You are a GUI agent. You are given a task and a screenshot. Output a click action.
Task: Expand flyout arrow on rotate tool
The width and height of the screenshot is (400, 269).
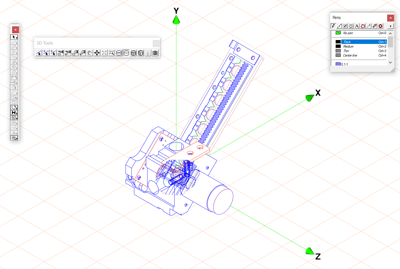coord(17,108)
